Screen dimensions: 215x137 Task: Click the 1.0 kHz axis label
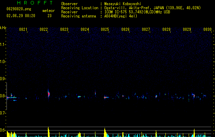pyautogui.click(x=3, y=62)
